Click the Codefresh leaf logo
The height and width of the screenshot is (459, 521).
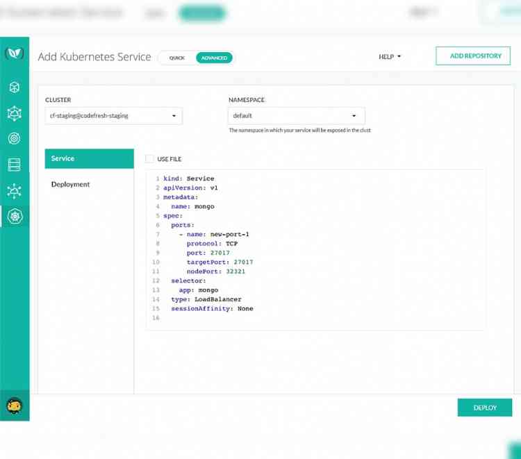coord(15,53)
